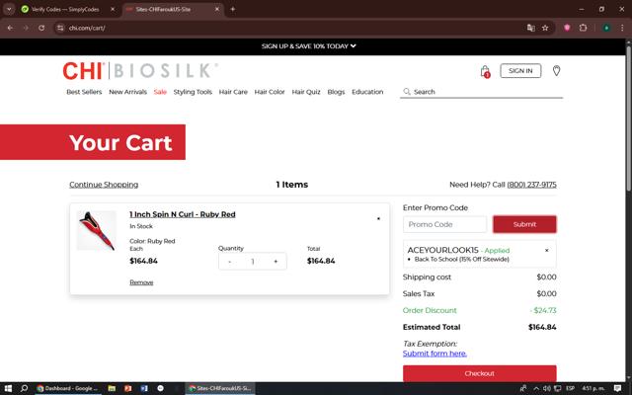Open the Chrome profile avatar
The height and width of the screenshot is (395, 632).
click(606, 28)
